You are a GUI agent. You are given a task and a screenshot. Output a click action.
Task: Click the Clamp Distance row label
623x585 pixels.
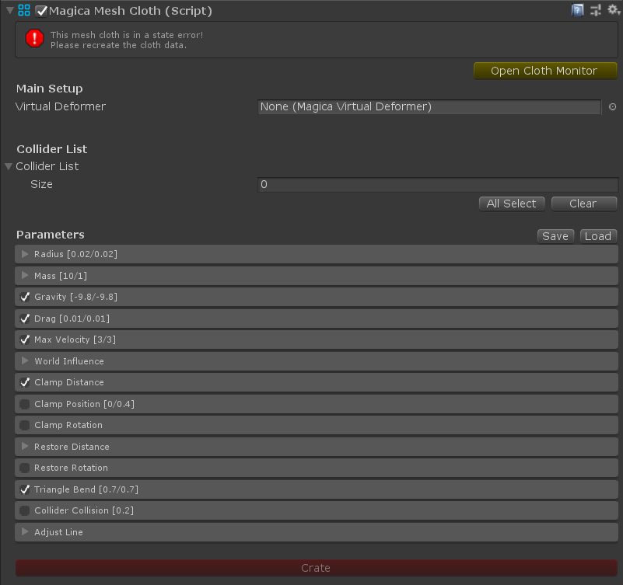[x=69, y=382]
